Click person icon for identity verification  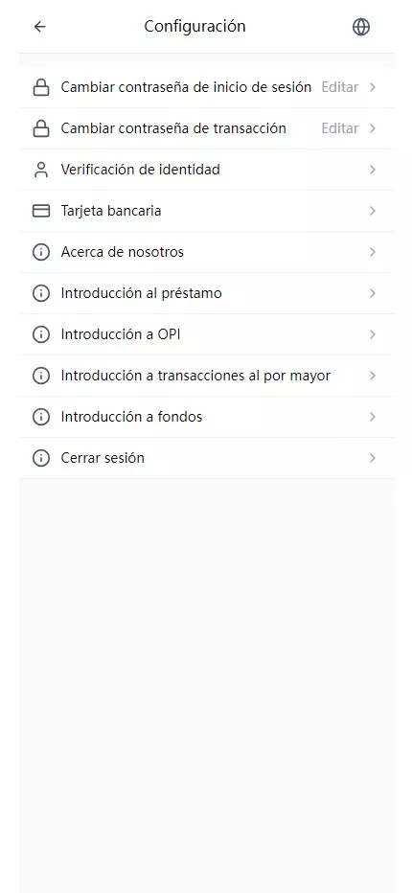tap(41, 170)
